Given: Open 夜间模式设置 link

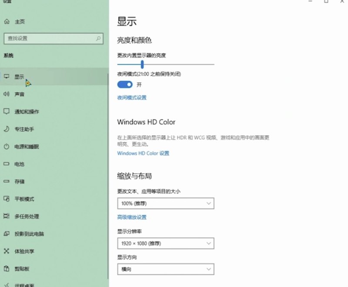Looking at the screenshot, I should pyautogui.click(x=132, y=97).
